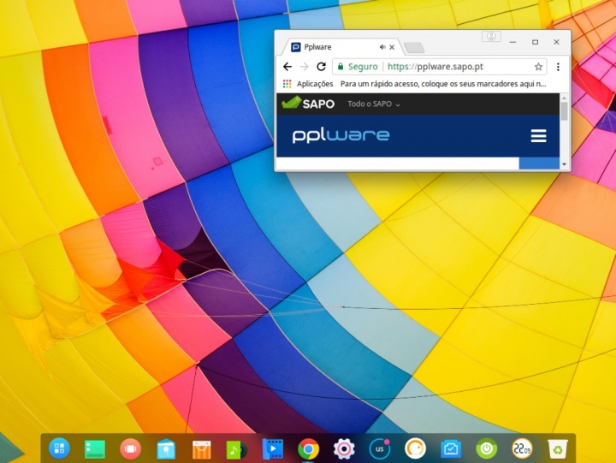
Task: Open the trash bin in the dock
Action: (x=558, y=448)
